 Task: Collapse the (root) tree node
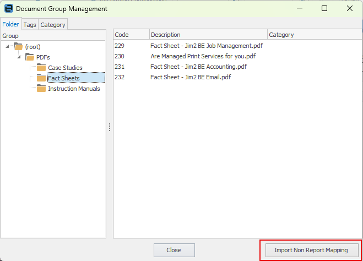point(8,46)
